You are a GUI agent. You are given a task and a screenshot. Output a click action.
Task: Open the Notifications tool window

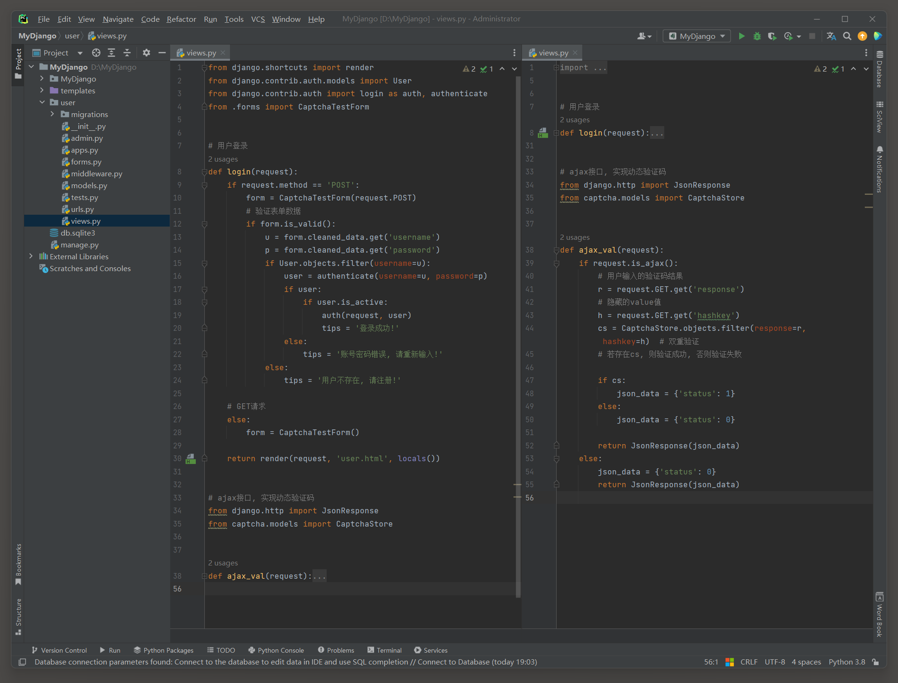pyautogui.click(x=880, y=169)
